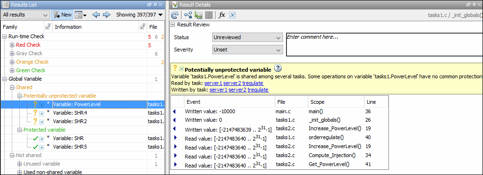Open the results layout list dropdown

pyautogui.click(x=81, y=15)
